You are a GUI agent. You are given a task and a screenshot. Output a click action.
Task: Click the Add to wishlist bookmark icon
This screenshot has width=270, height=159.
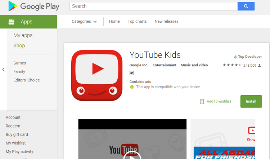202,101
